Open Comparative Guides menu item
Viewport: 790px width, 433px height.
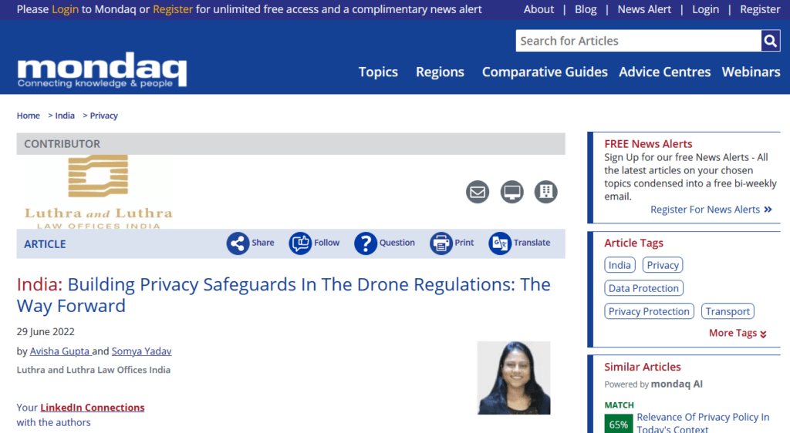[545, 72]
